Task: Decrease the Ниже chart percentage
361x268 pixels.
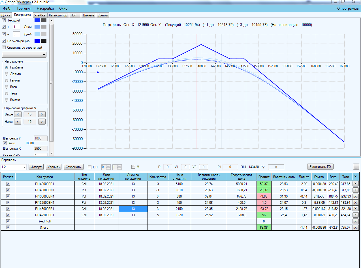Action: 18,122
